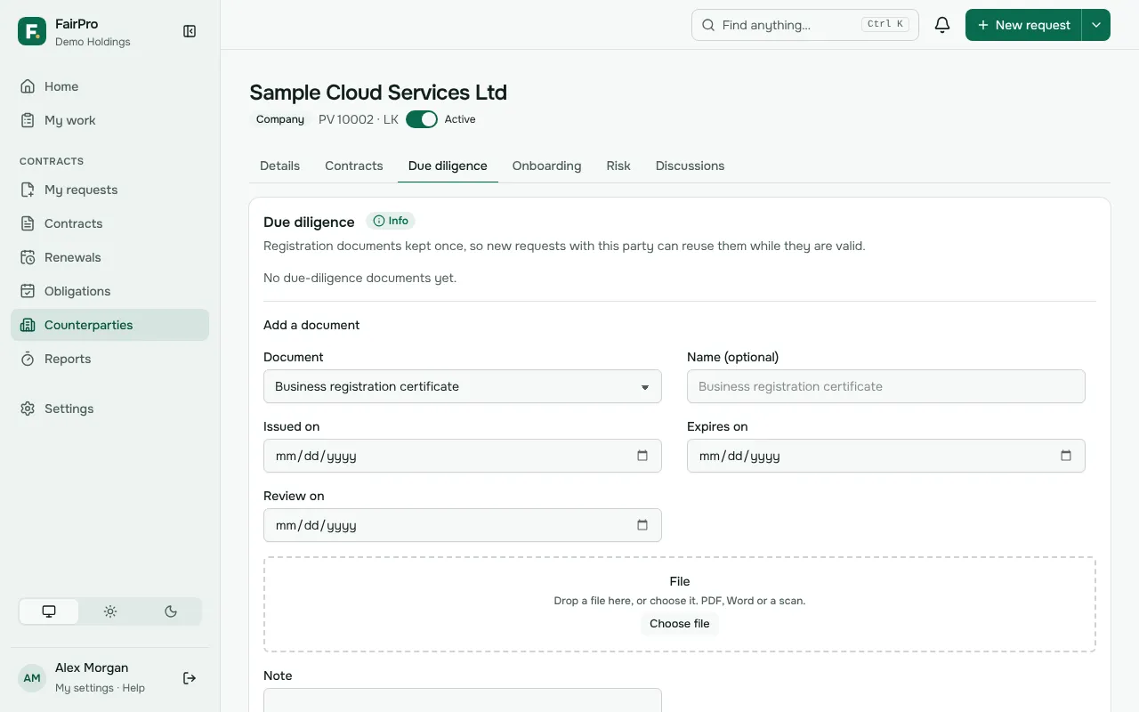Click the Review on date field
Viewport: 1139px width, 712px height.
coord(463,525)
